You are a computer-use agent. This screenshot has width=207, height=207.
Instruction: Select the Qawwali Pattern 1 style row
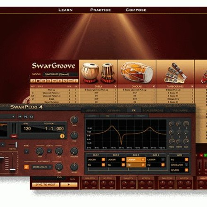(55, 93)
